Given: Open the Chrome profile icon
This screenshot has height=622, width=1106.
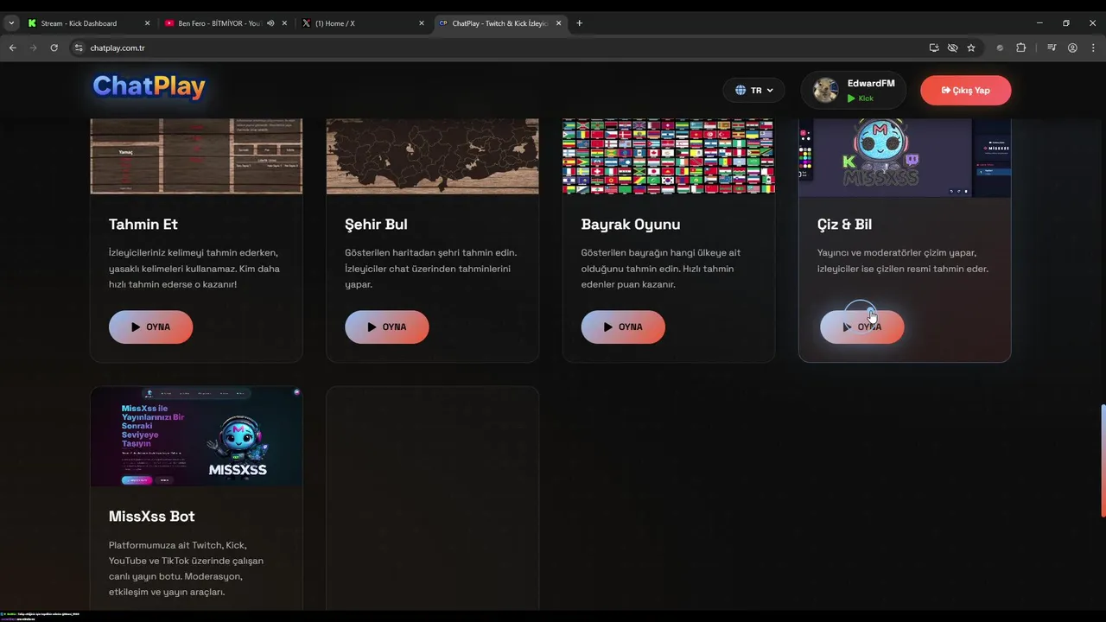Looking at the screenshot, I should 1072,48.
